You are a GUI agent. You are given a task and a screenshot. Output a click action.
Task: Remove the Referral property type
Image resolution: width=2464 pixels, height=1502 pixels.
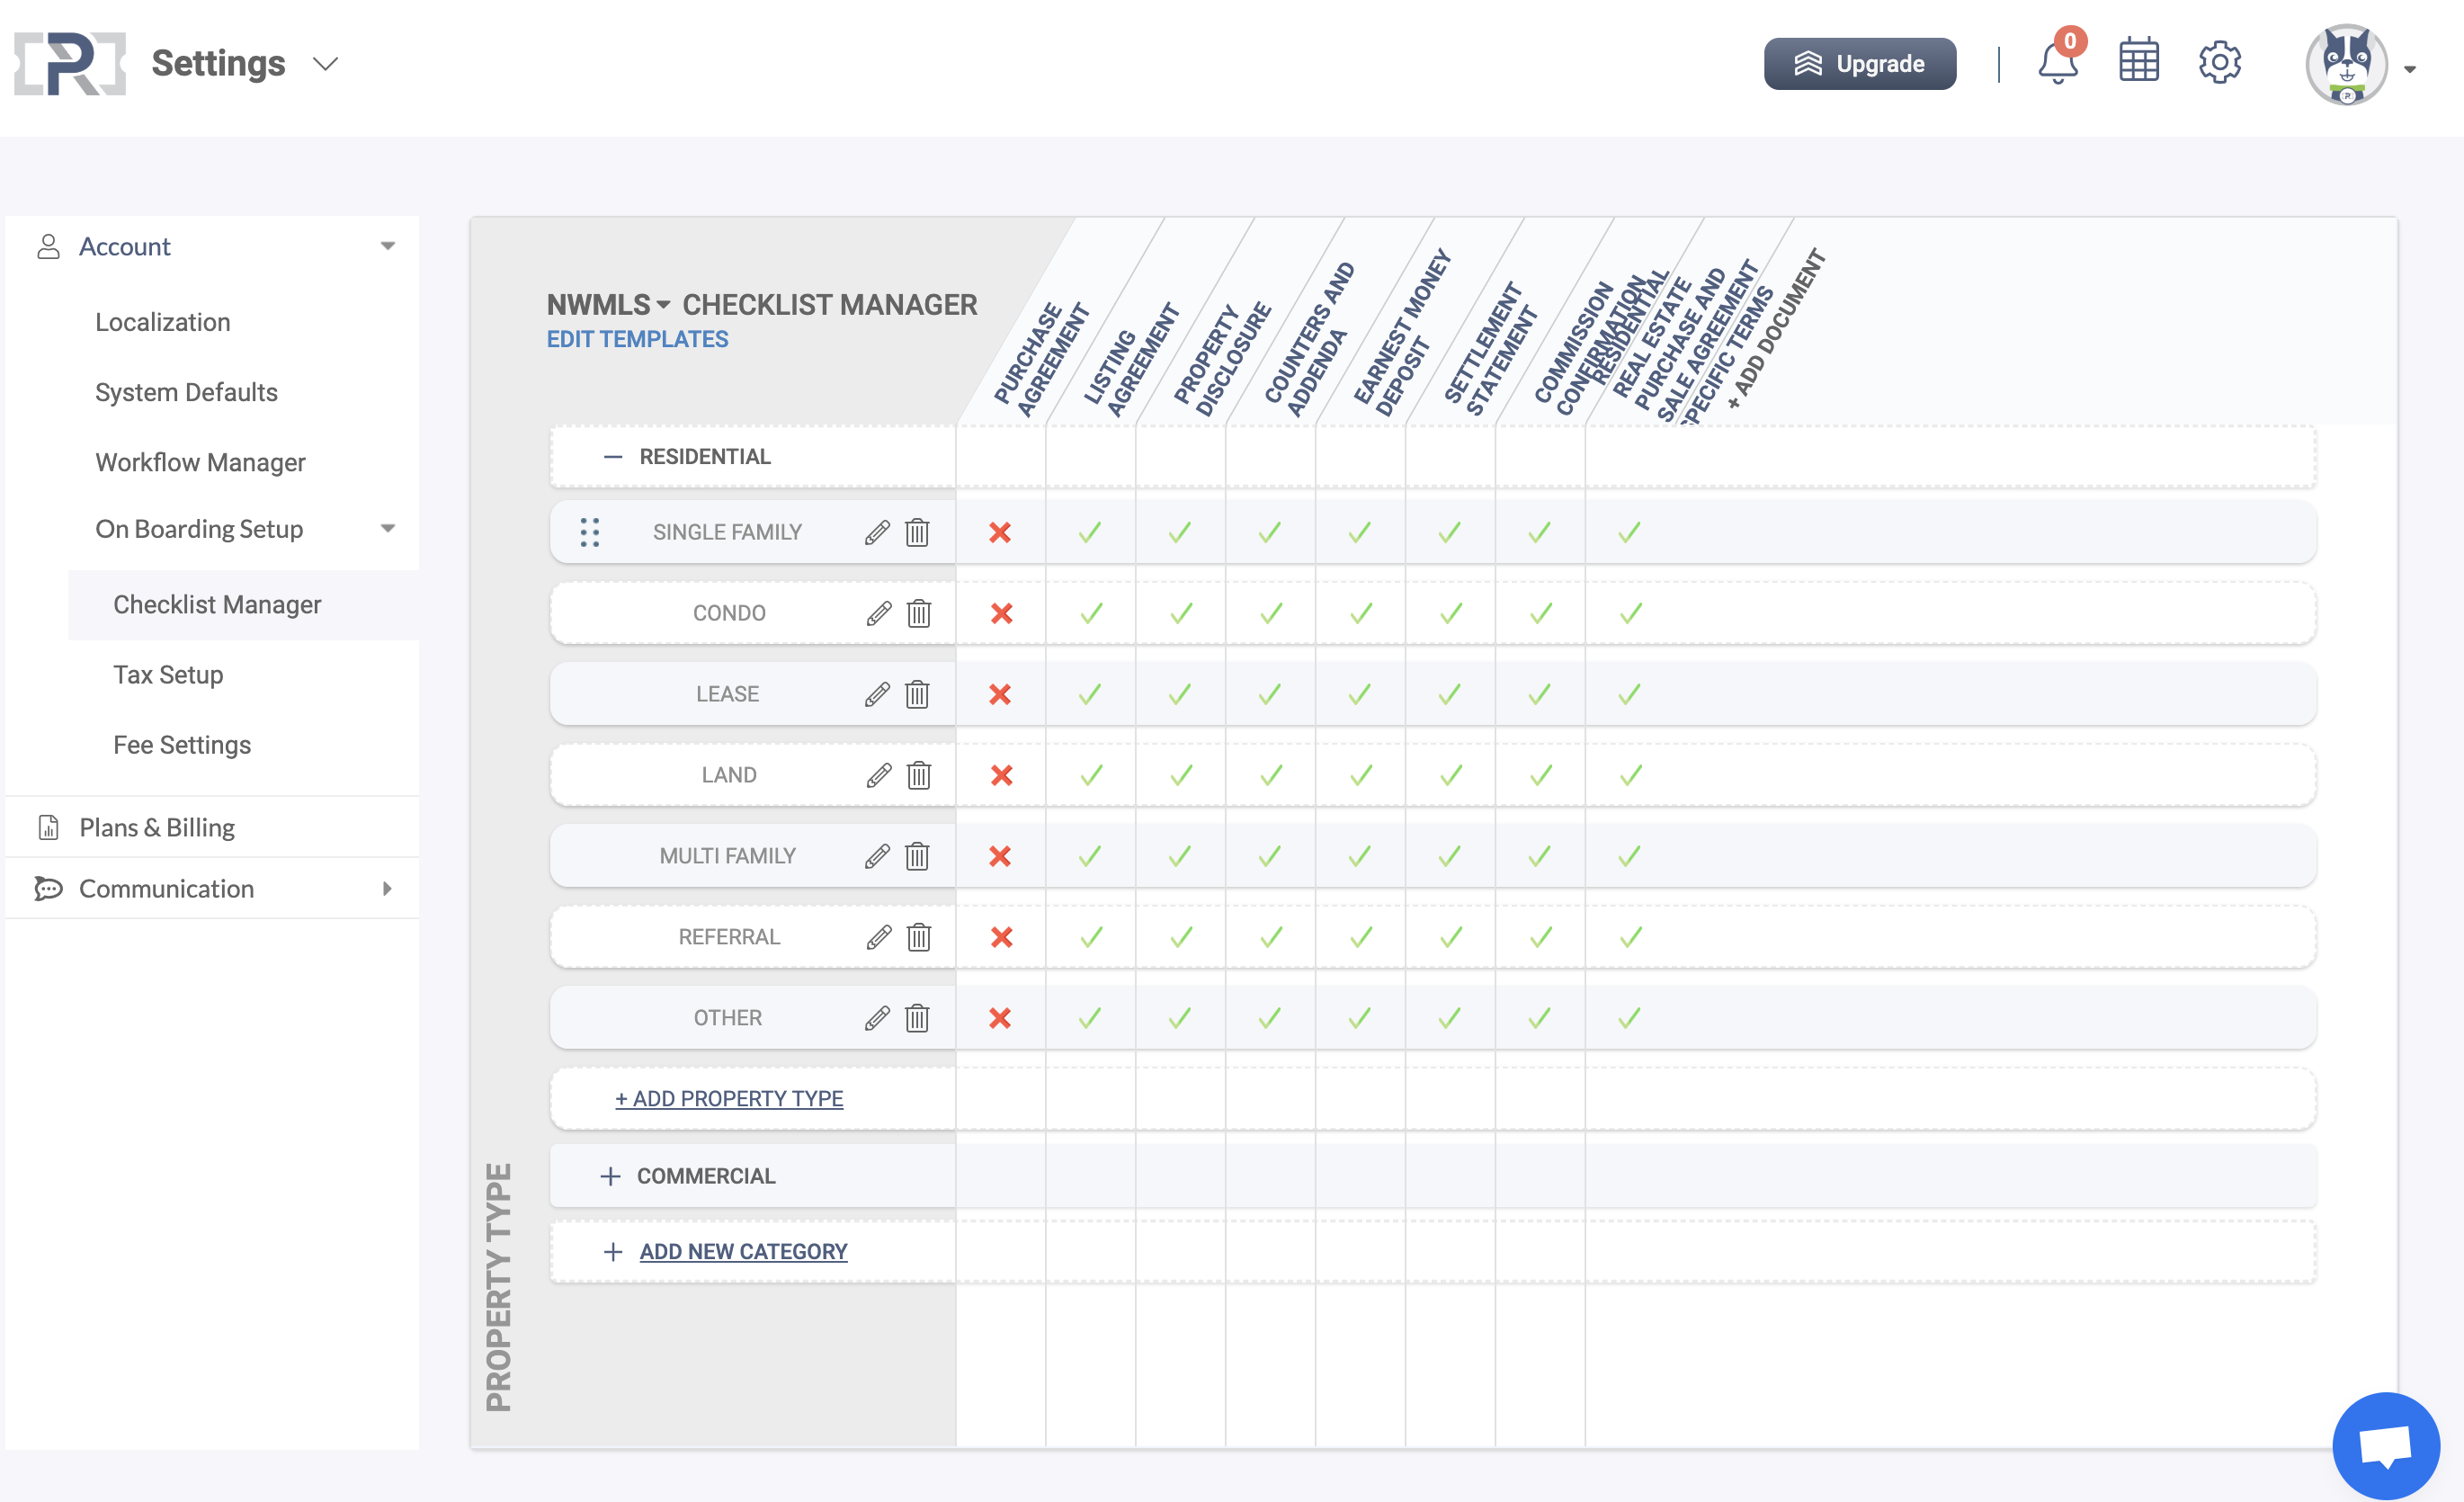(x=918, y=937)
